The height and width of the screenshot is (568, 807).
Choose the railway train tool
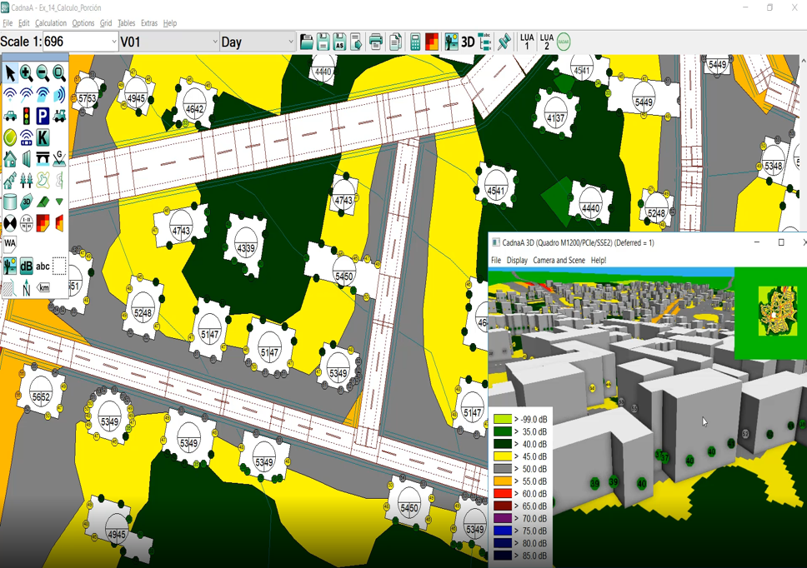pyautogui.click(x=59, y=116)
